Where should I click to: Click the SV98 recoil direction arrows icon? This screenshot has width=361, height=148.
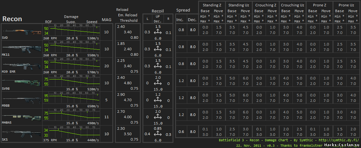[x=158, y=83]
